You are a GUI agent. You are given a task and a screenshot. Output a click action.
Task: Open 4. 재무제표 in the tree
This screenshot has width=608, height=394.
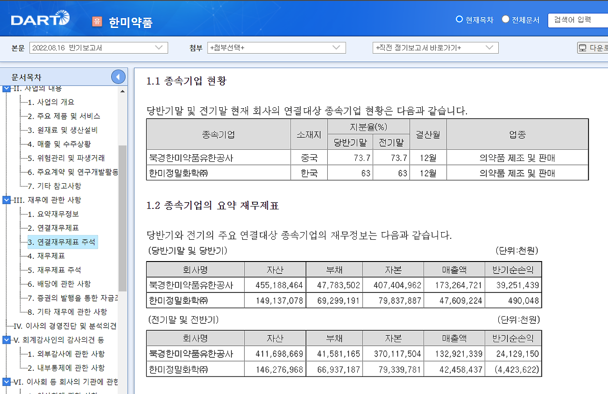click(46, 256)
